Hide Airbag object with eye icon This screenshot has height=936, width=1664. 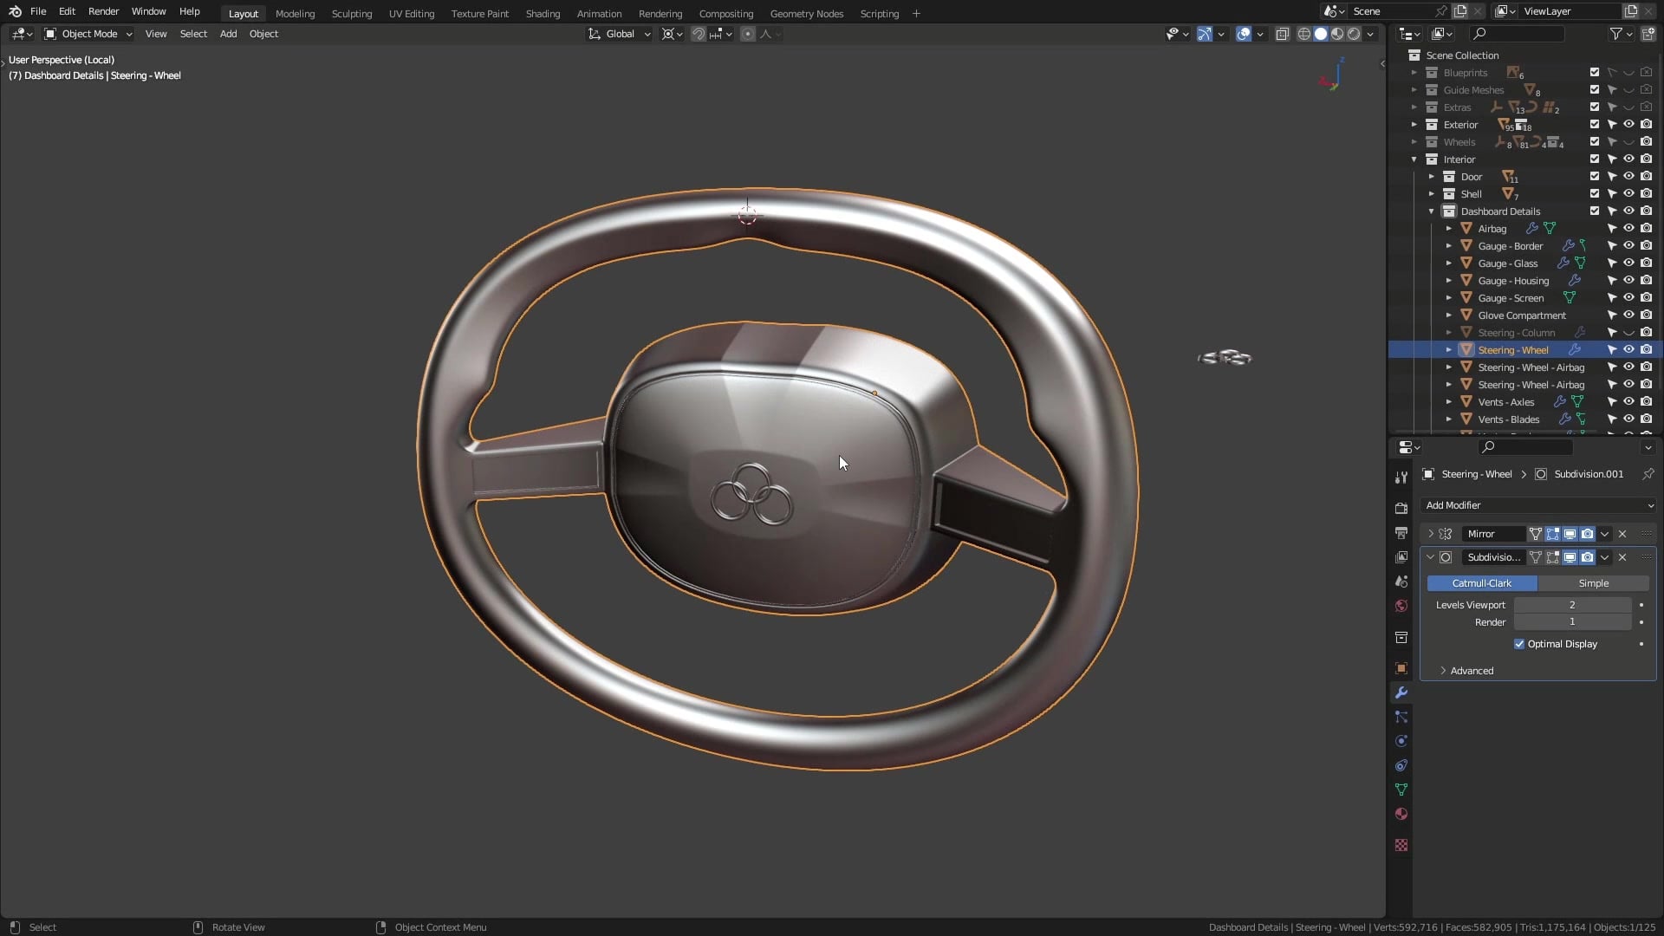[x=1628, y=228]
